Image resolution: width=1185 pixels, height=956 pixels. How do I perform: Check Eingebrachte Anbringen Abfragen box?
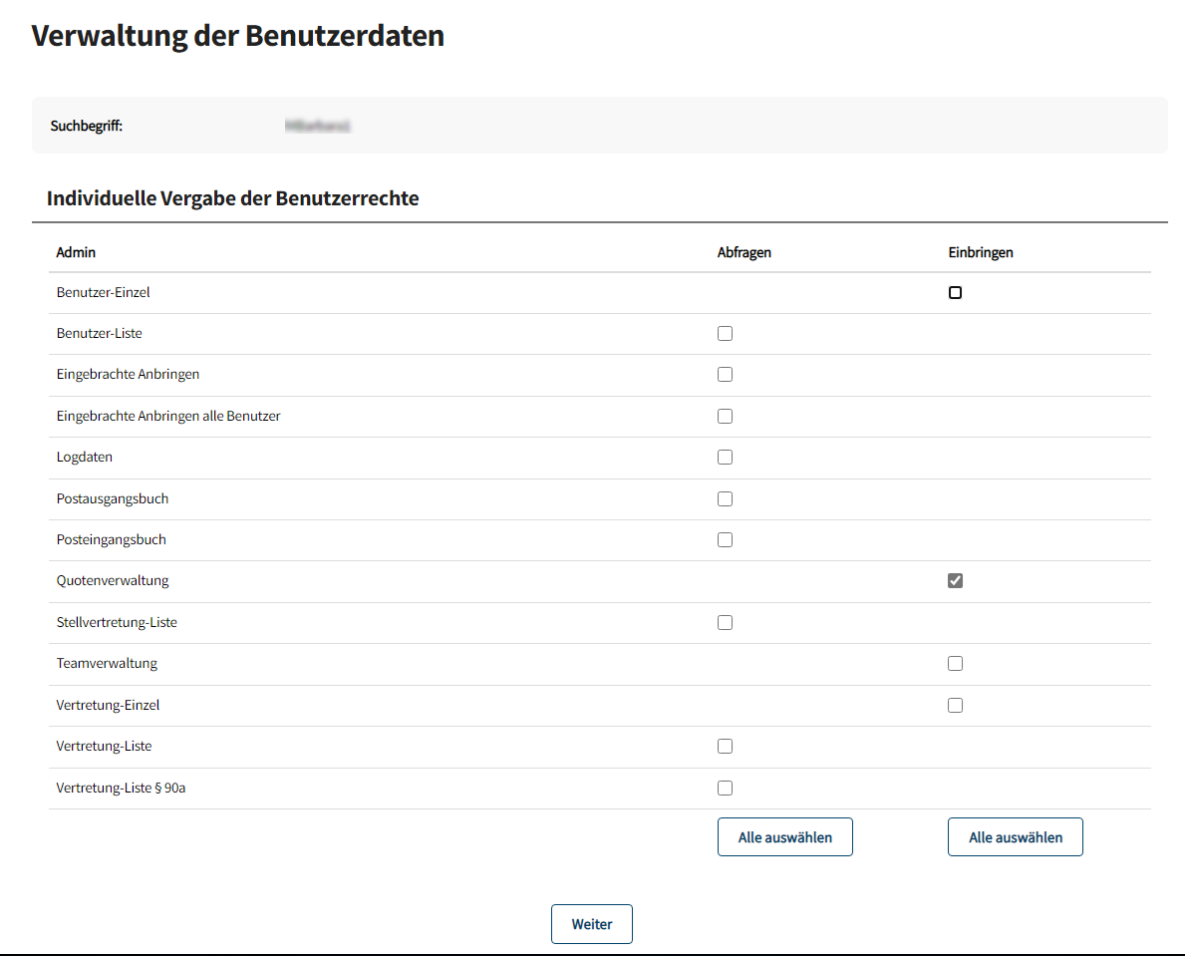point(725,375)
